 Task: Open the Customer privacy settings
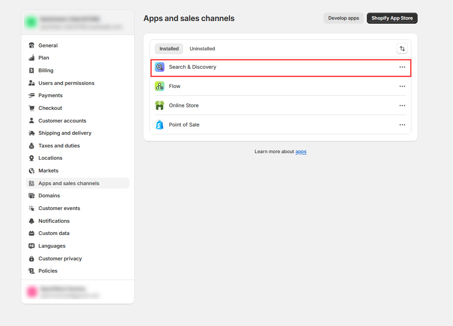tap(60, 259)
